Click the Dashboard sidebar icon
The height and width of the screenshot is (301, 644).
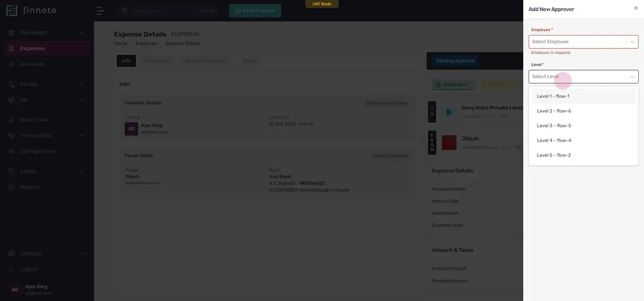[12, 33]
